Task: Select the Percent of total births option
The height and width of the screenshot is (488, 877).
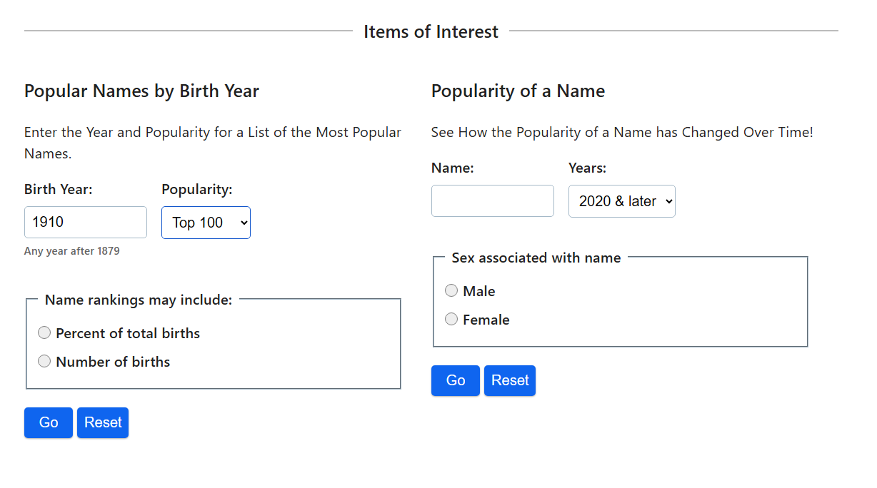Action: point(44,333)
